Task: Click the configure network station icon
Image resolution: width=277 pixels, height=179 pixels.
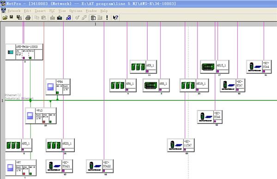Action: click(68, 18)
